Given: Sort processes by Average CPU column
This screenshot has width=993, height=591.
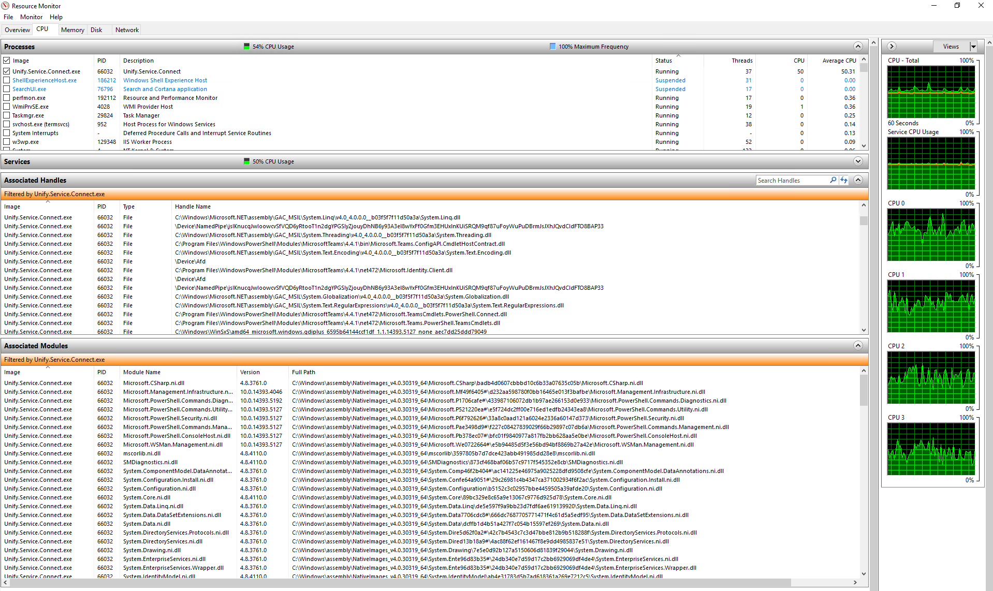Looking at the screenshot, I should [833, 61].
